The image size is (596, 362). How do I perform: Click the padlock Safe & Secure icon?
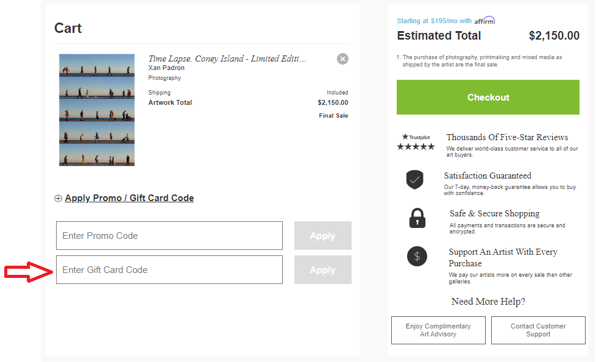[x=417, y=218]
